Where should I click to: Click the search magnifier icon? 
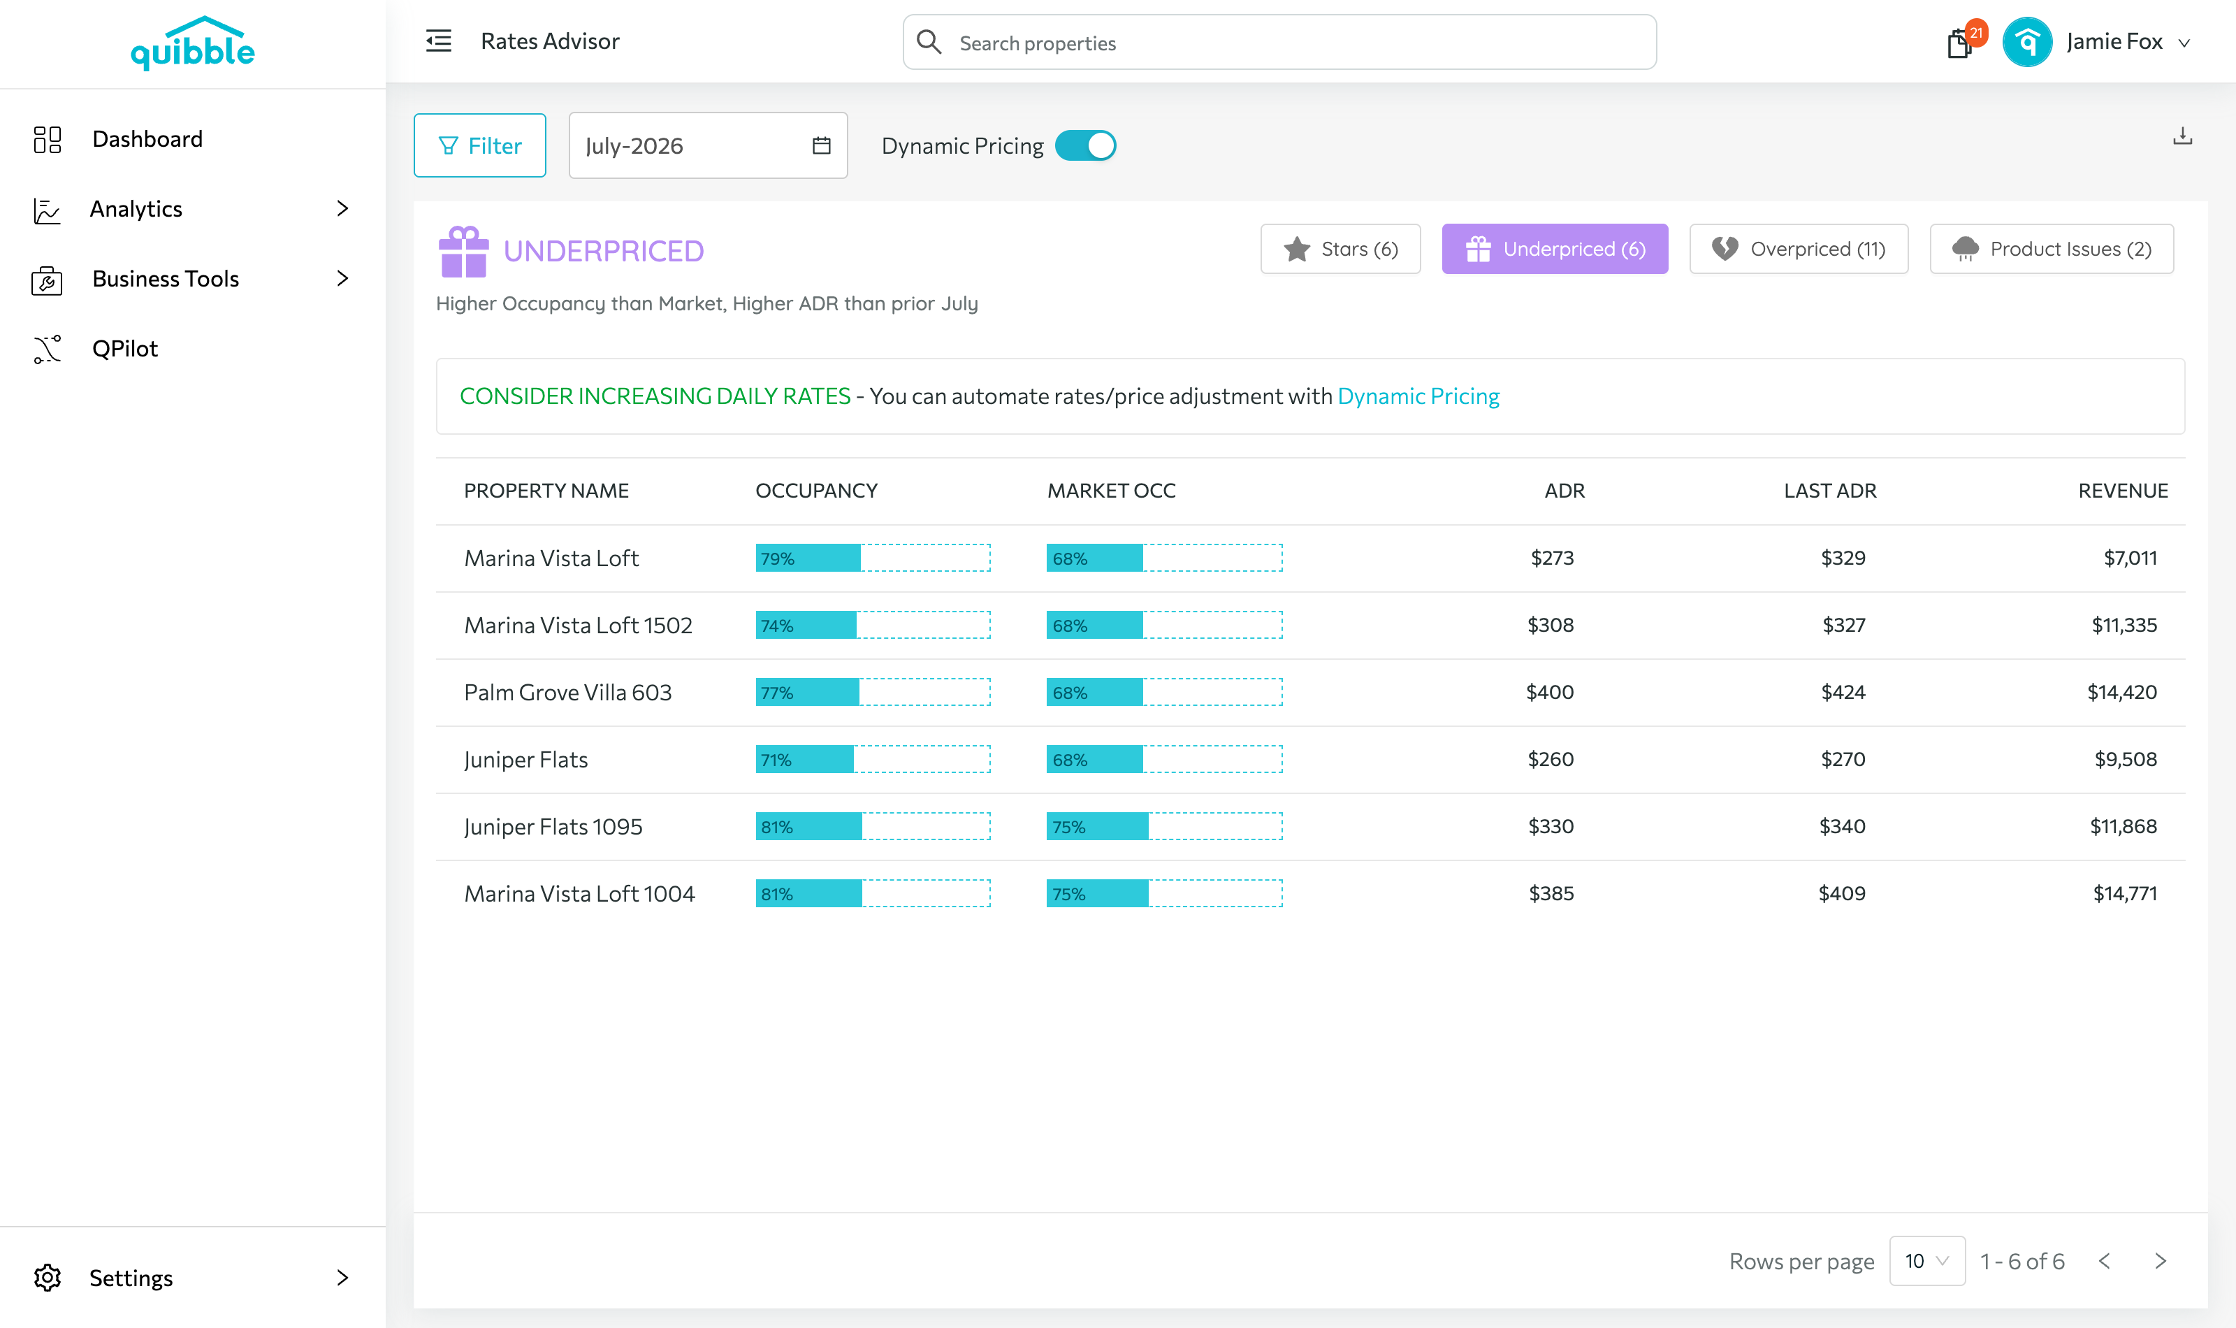coord(929,42)
